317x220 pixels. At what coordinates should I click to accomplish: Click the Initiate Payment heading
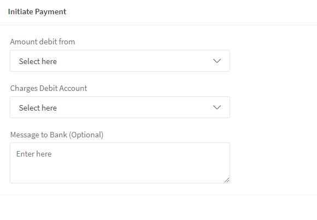[x=37, y=11]
